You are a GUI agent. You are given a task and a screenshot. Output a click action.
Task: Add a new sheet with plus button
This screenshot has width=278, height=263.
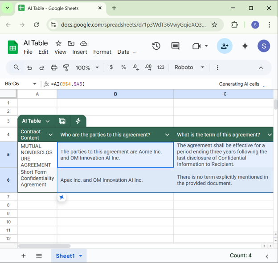[x=24, y=256]
